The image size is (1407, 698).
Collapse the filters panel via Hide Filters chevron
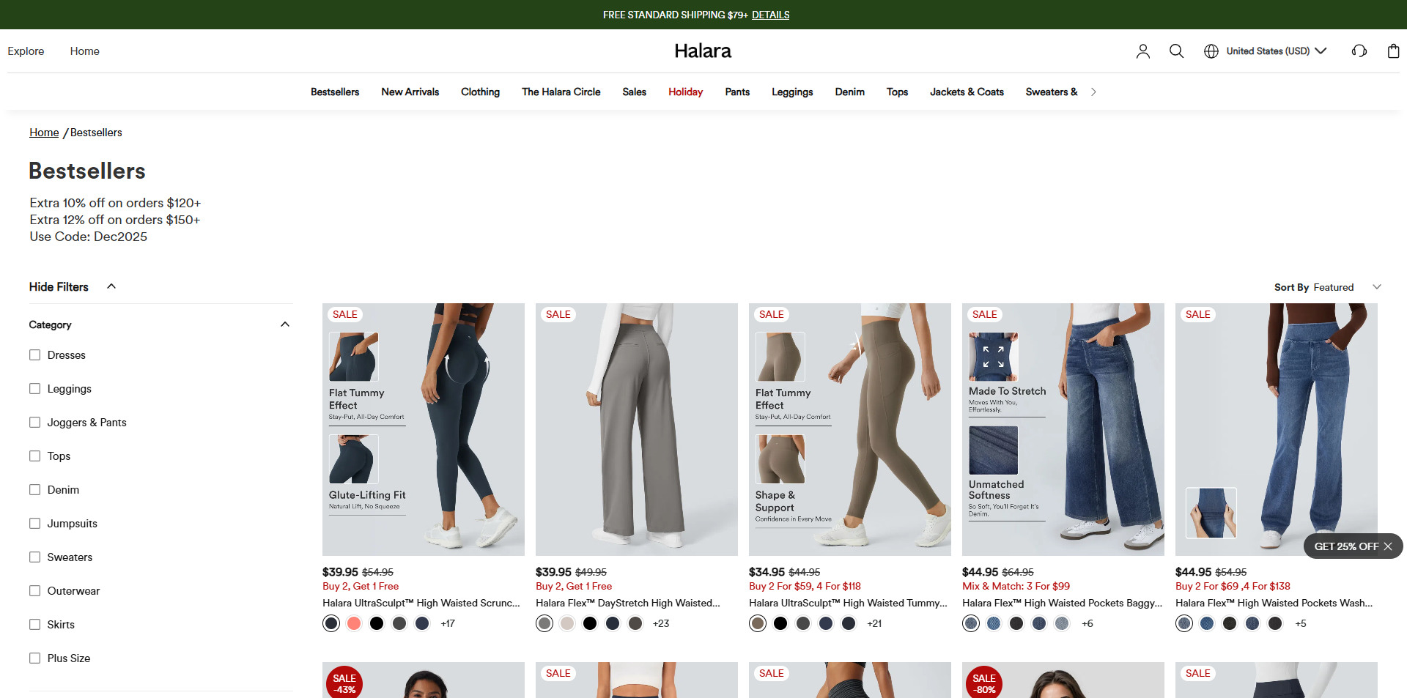pyautogui.click(x=111, y=286)
